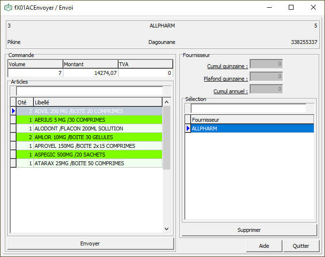Click the Sélection search input field
The width and height of the screenshot is (325, 257).
tap(248, 109)
